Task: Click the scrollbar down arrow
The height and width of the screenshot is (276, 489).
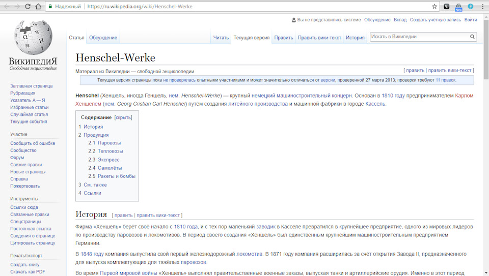Action: (486, 273)
